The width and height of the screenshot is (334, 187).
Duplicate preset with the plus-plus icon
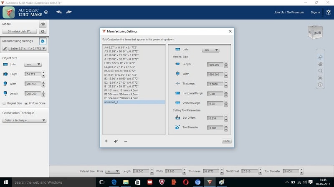(116, 141)
